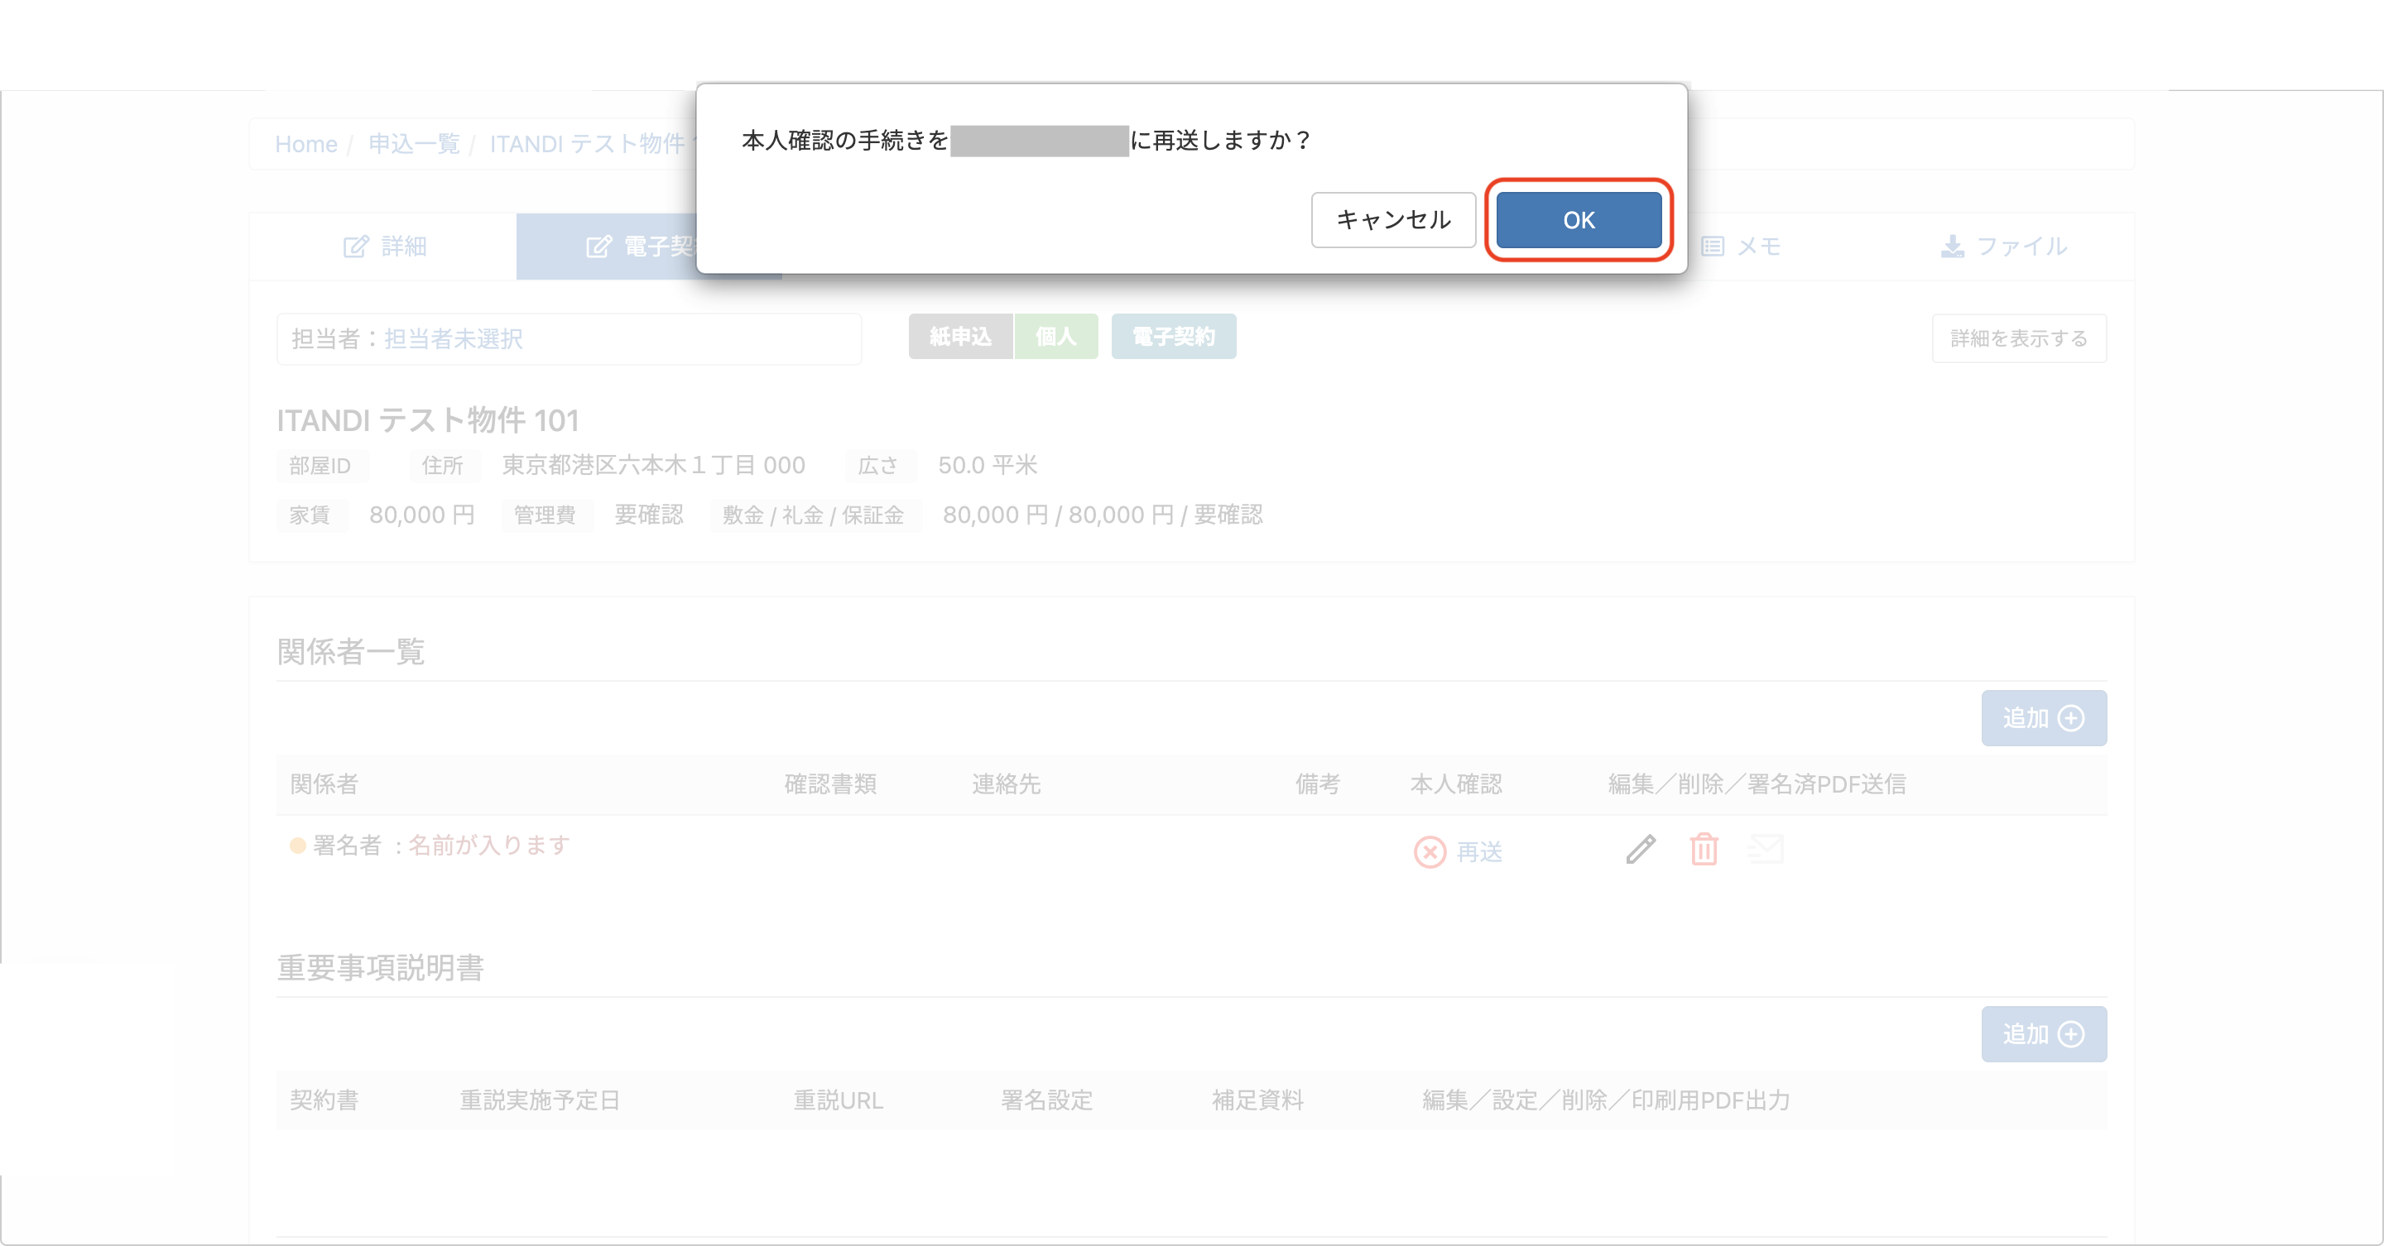This screenshot has height=1246, width=2384.
Task: Click the 重説実施予定日 column header
Action: pos(540,1100)
